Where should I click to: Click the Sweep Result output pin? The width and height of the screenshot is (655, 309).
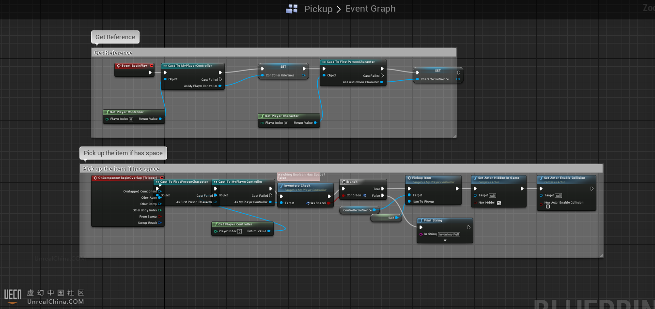[160, 223]
